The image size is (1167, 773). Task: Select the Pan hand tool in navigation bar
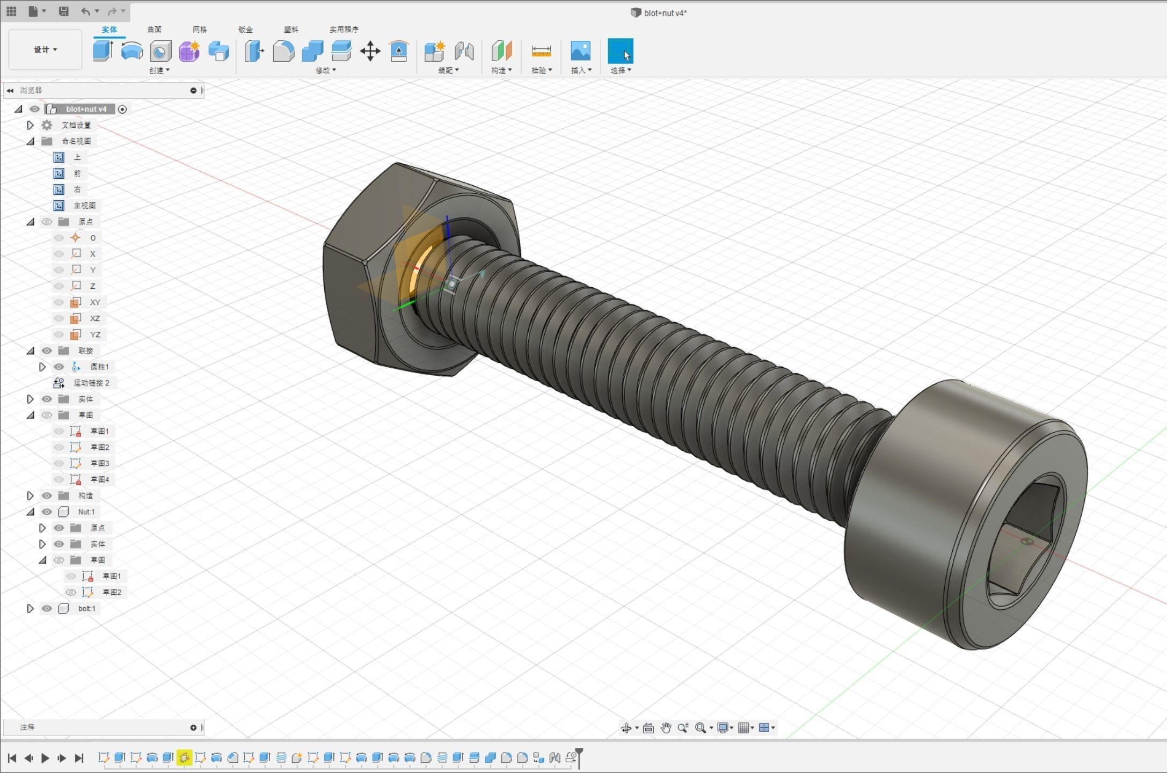click(666, 728)
